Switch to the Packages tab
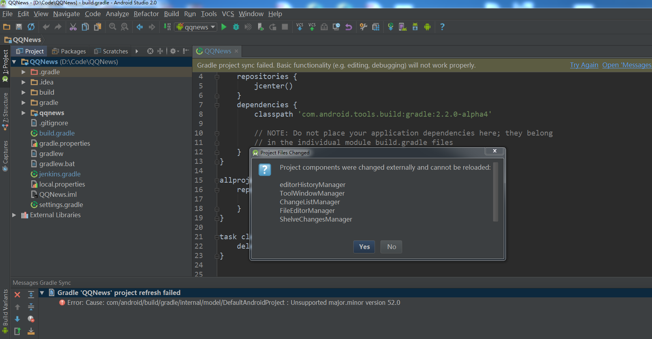This screenshot has height=339, width=652. pyautogui.click(x=69, y=51)
